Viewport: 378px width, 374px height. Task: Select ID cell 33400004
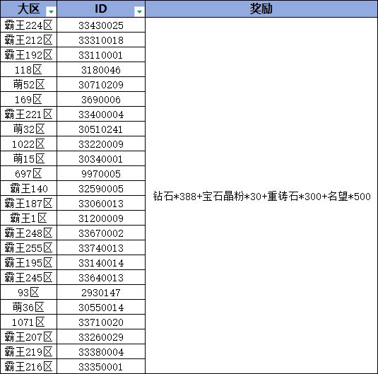tap(101, 114)
